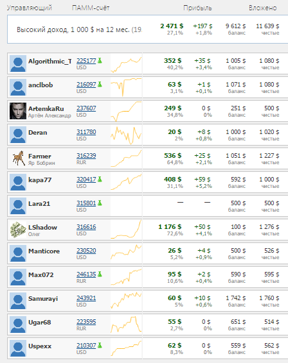Click the green flask icon beside account 216097
Image resolution: width=288 pixels, height=363 pixels.
pyautogui.click(x=100, y=84)
